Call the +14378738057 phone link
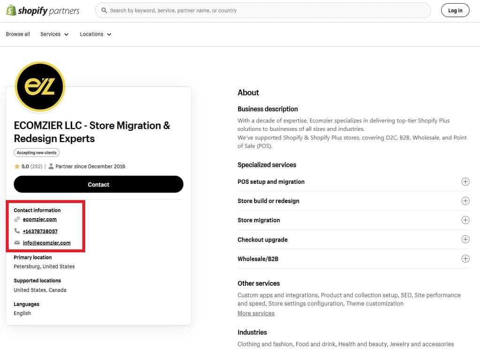 (40, 231)
